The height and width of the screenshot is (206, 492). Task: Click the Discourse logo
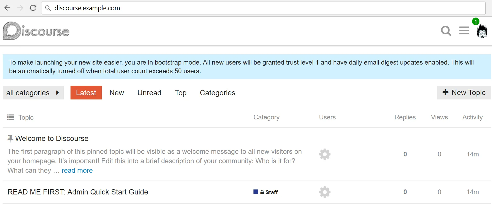pos(36,31)
